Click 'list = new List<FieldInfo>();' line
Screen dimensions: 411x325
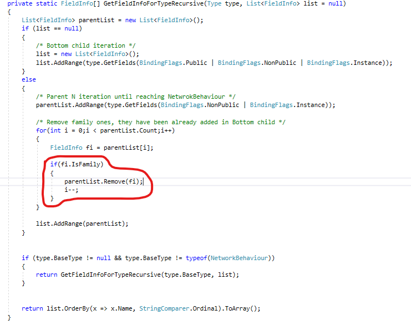click(88, 54)
